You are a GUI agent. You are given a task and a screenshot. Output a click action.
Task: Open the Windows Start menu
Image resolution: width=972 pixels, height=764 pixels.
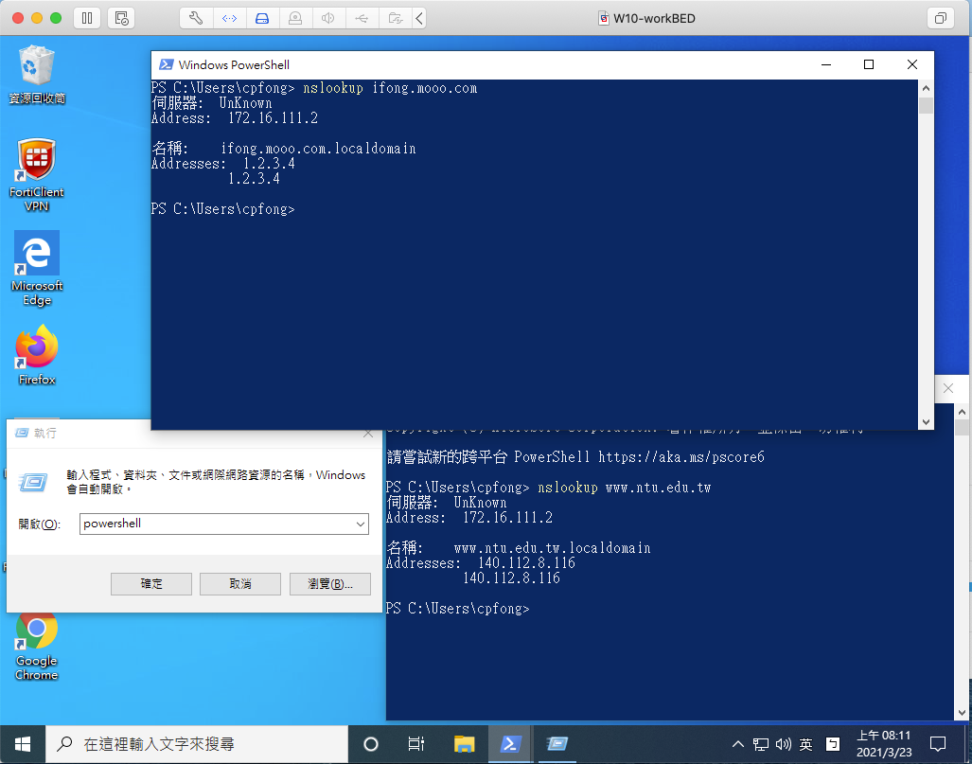pyautogui.click(x=22, y=744)
